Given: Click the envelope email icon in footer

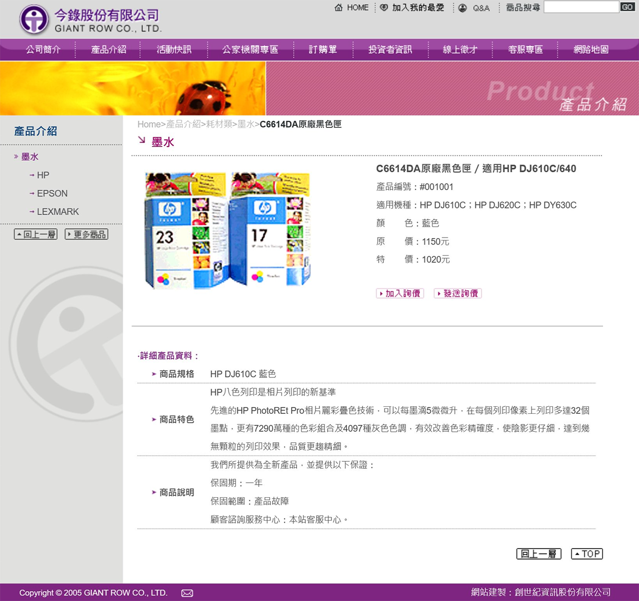Looking at the screenshot, I should coord(187,593).
